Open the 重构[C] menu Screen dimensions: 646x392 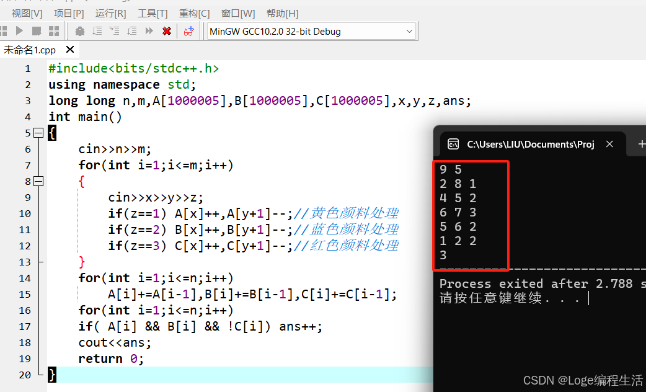pos(194,14)
